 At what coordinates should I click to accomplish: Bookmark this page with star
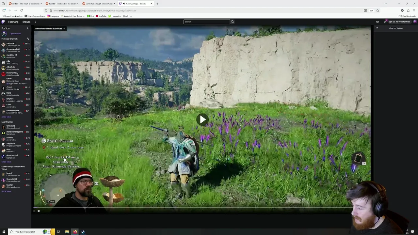[378, 10]
